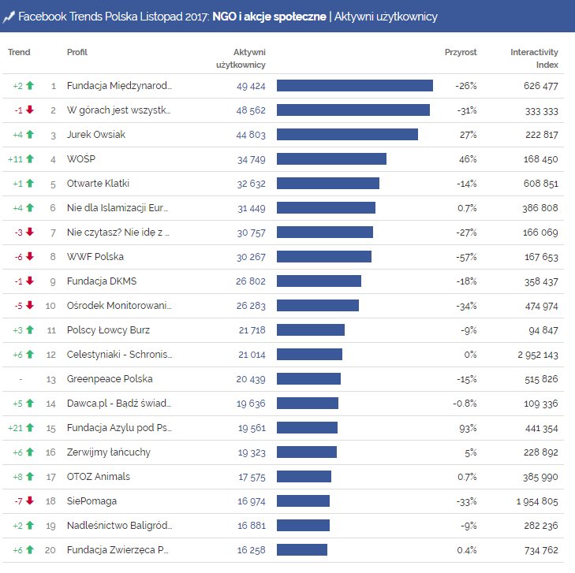Image resolution: width=575 pixels, height=573 pixels.
Task: Sort by Przyrost column header
Action: tap(461, 53)
